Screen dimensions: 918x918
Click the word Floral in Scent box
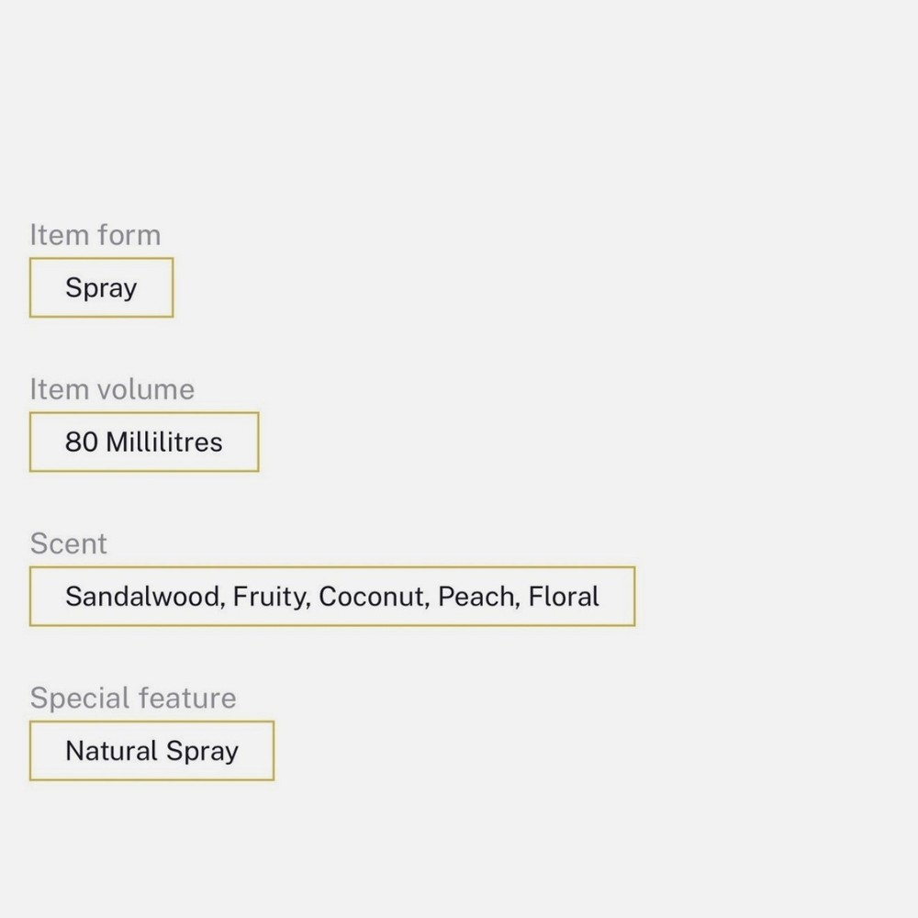click(x=564, y=597)
